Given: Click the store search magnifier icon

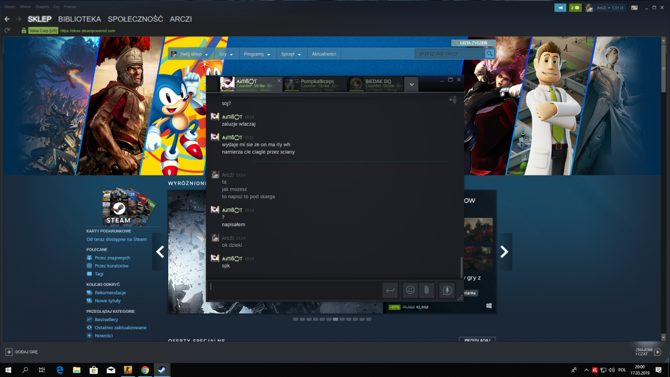Looking at the screenshot, I should pos(490,54).
